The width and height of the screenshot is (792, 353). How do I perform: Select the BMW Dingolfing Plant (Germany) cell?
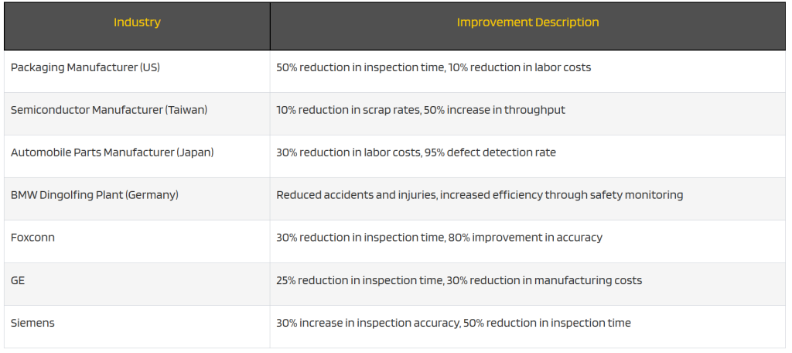pyautogui.click(x=94, y=195)
